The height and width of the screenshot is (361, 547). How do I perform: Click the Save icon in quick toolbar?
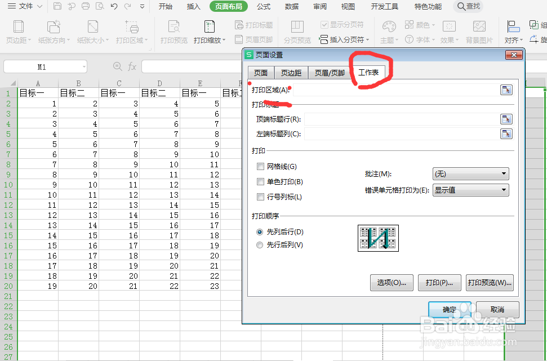[x=57, y=6]
